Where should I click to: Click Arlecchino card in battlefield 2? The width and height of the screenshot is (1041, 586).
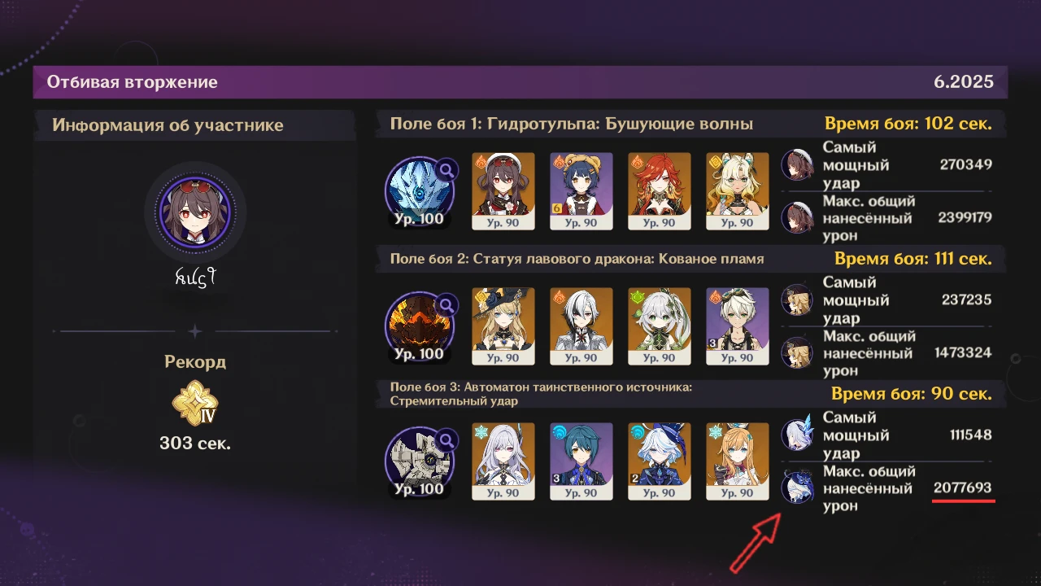click(x=581, y=326)
